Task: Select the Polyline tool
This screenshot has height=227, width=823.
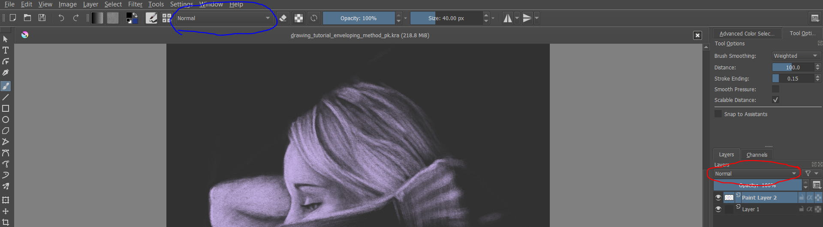Action: 6,142
